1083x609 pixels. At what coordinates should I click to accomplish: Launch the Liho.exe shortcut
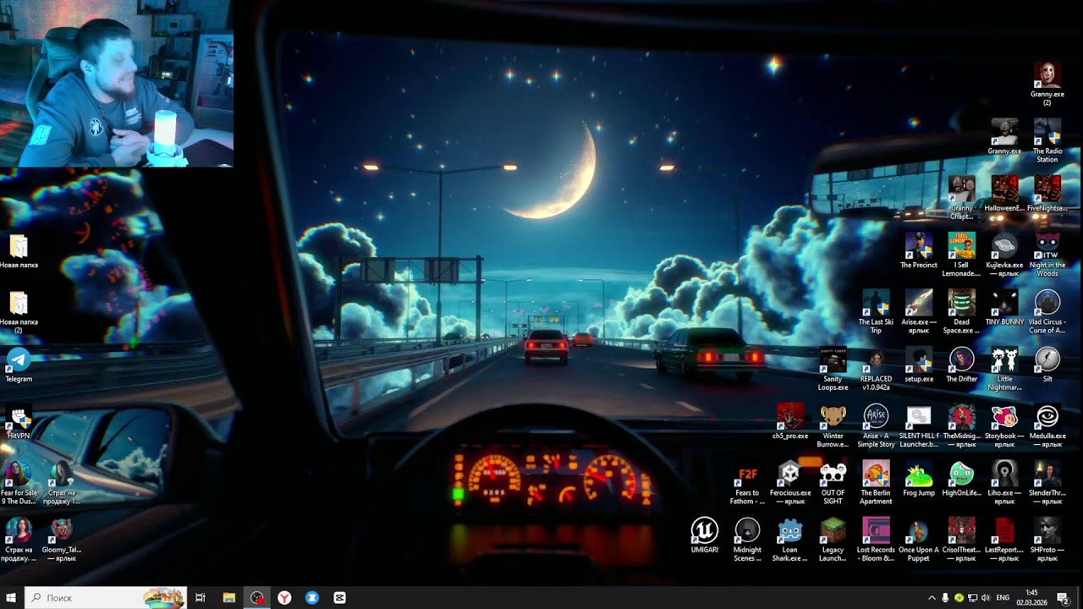(x=1004, y=483)
